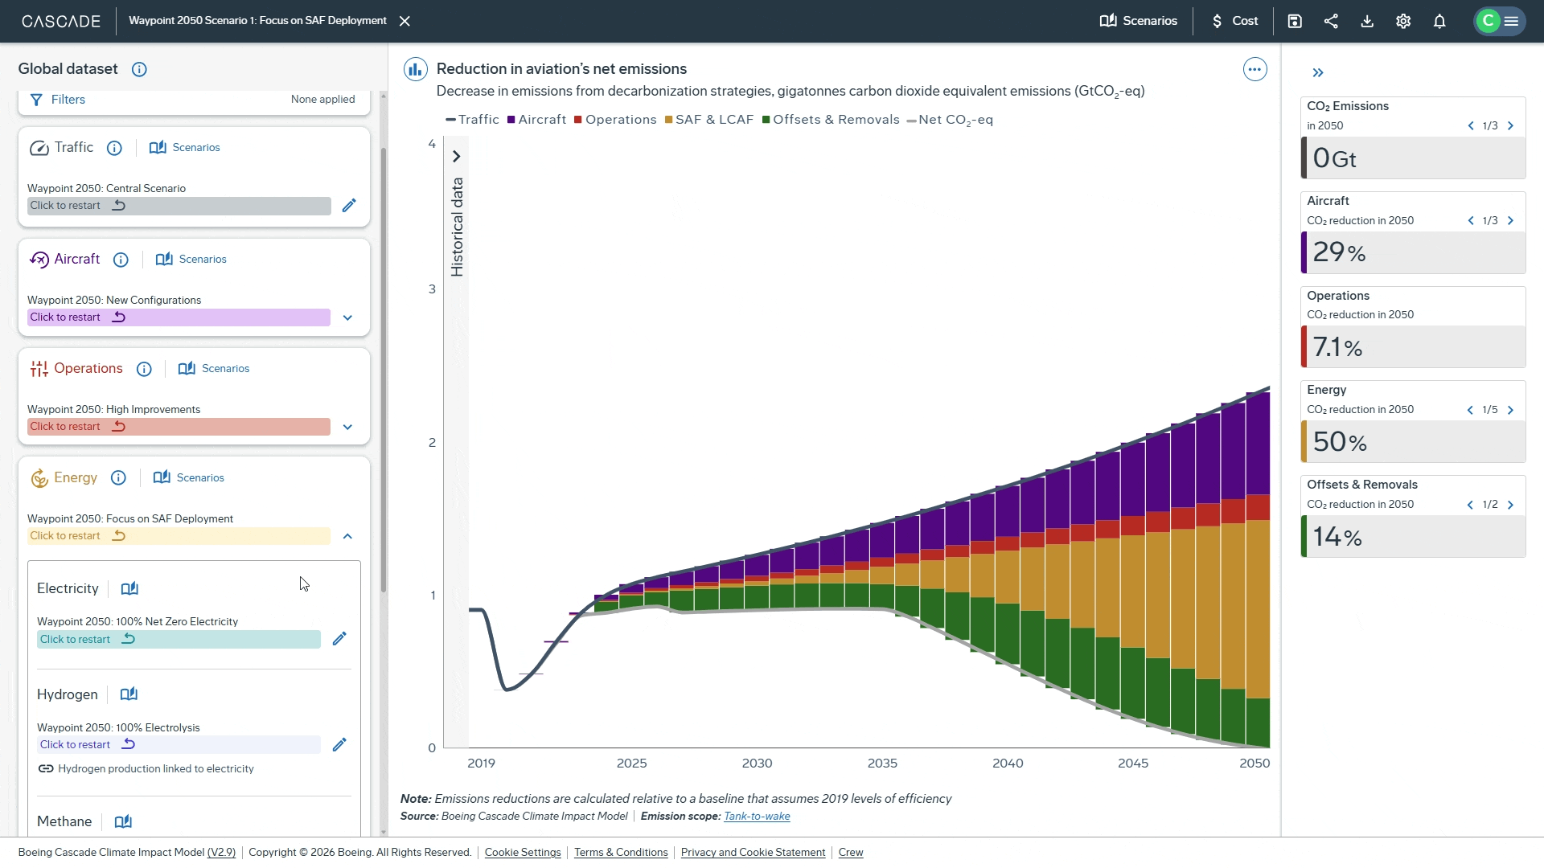Screen dimensions: 1544x868
Task: Restart Energy SAF Deployment scenario
Action: click(179, 536)
